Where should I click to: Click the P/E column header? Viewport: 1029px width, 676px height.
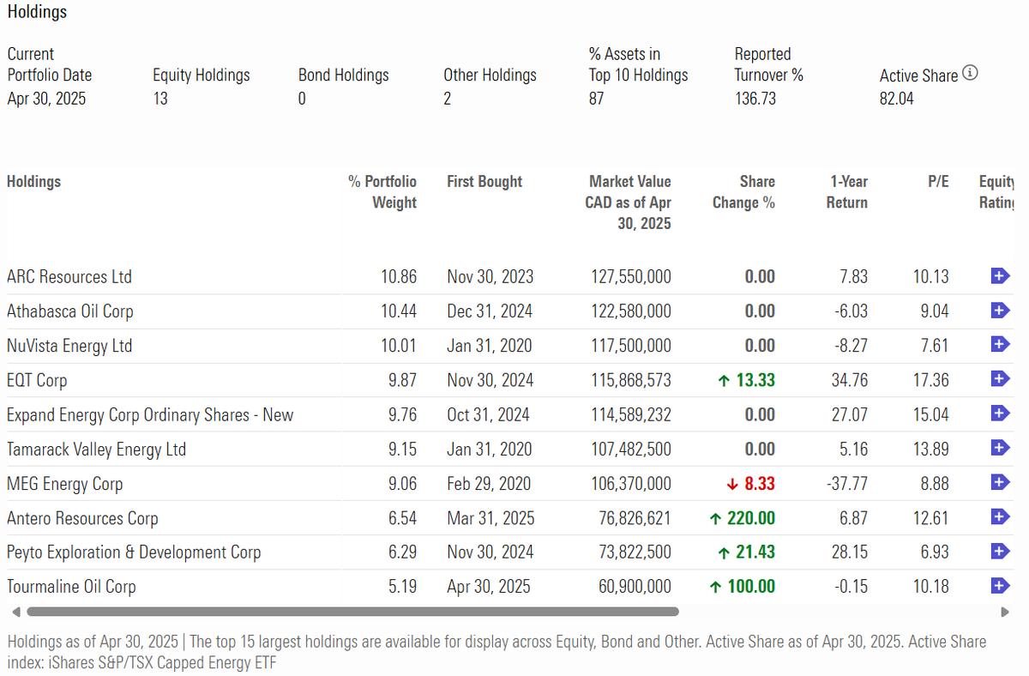click(x=936, y=181)
